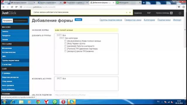Click the RU language indicator in tray
The width and height of the screenshot is (187, 105).
click(x=158, y=102)
